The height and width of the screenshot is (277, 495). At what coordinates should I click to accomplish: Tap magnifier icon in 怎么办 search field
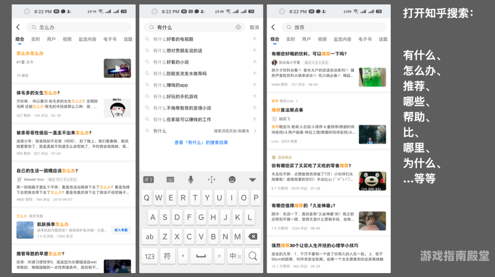tap(33, 27)
